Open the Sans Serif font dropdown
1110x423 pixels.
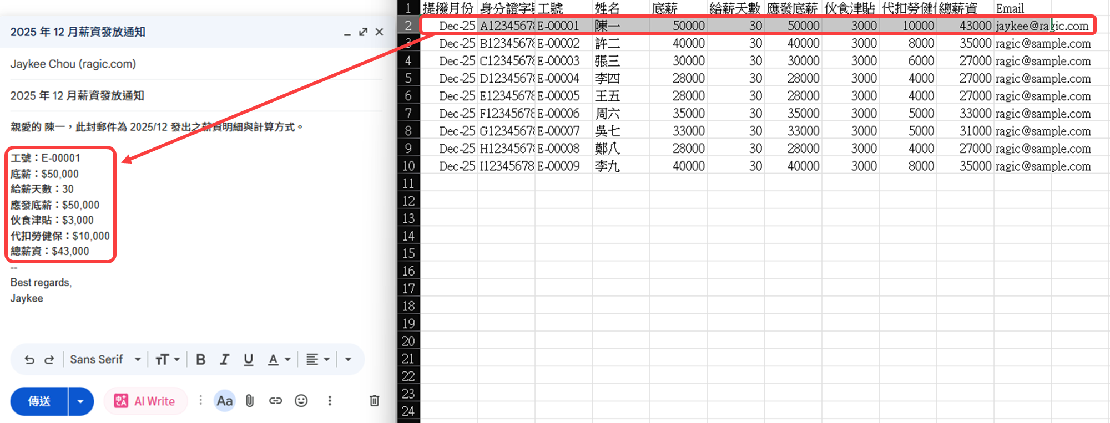click(x=105, y=360)
